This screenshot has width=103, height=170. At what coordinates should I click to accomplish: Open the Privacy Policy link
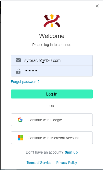click(x=67, y=163)
